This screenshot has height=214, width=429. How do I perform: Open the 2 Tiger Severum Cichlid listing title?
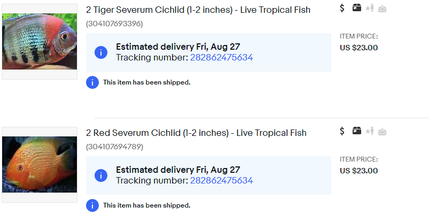click(198, 10)
